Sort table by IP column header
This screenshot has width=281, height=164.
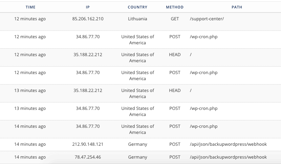tap(88, 7)
